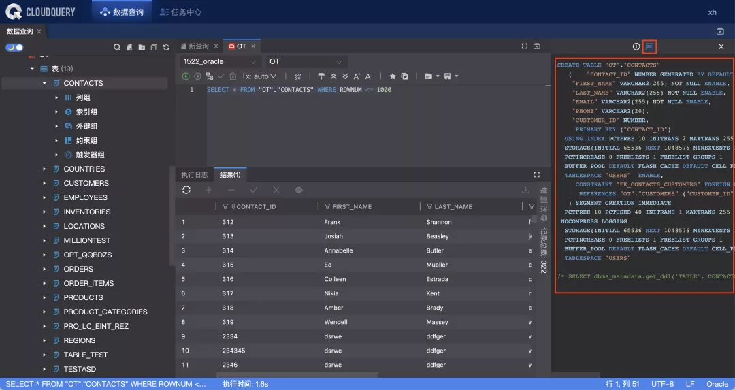735x390 pixels.
Task: Run the SQL query with the execute icon
Action: click(186, 76)
